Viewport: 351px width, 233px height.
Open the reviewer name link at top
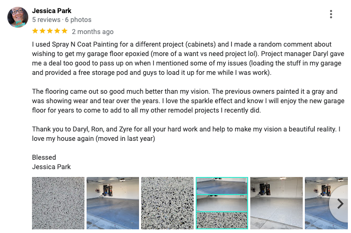click(51, 10)
